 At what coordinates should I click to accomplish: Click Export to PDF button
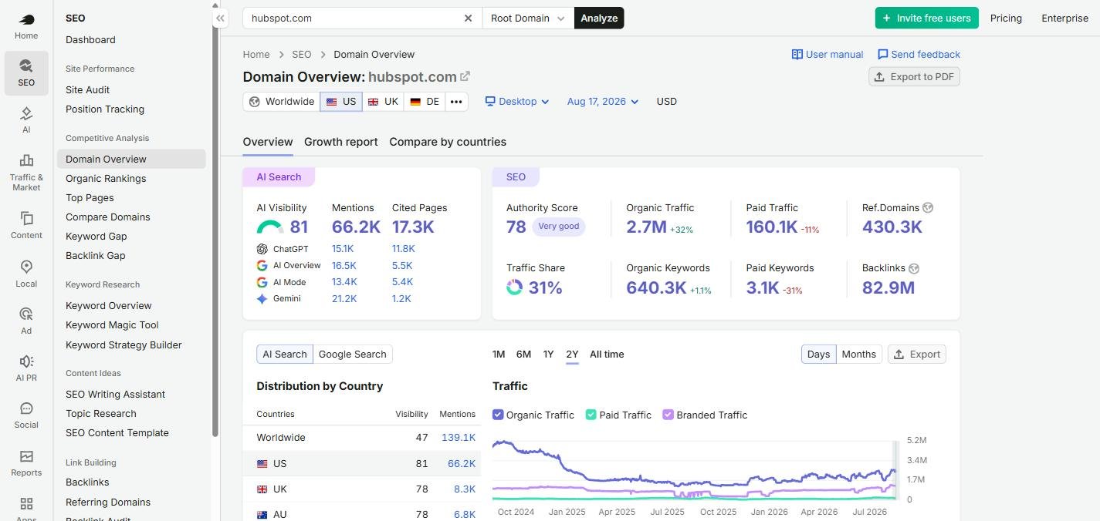[914, 76]
